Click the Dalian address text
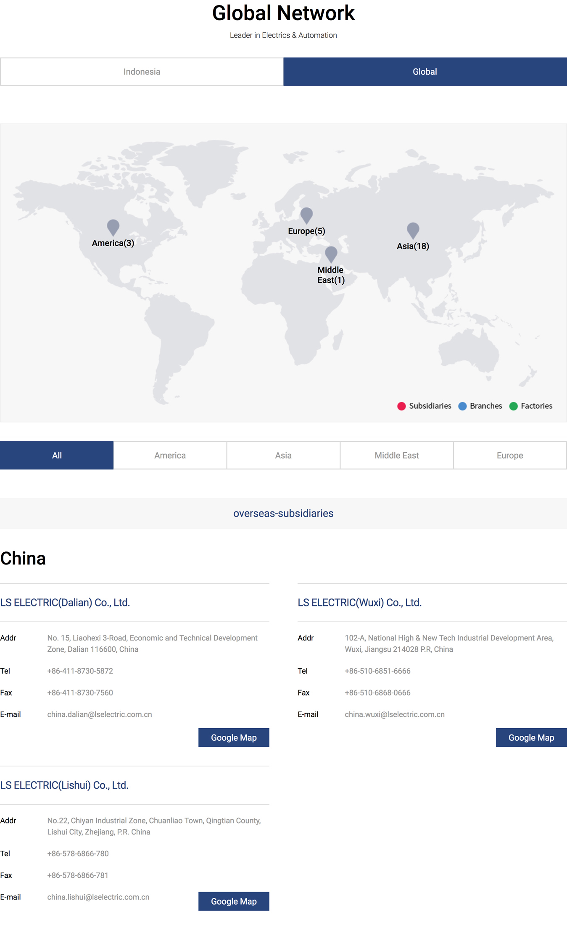Viewport: 567px width, 934px height. pos(152,643)
